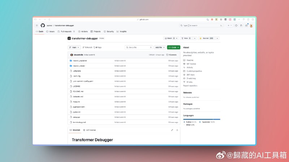The image size is (289, 162).
Task: Click the Python language entry
Action: pos(190,122)
